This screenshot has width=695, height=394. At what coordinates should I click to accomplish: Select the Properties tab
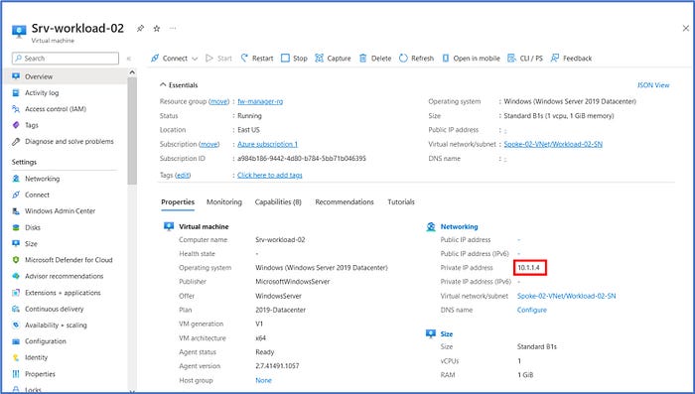[178, 202]
